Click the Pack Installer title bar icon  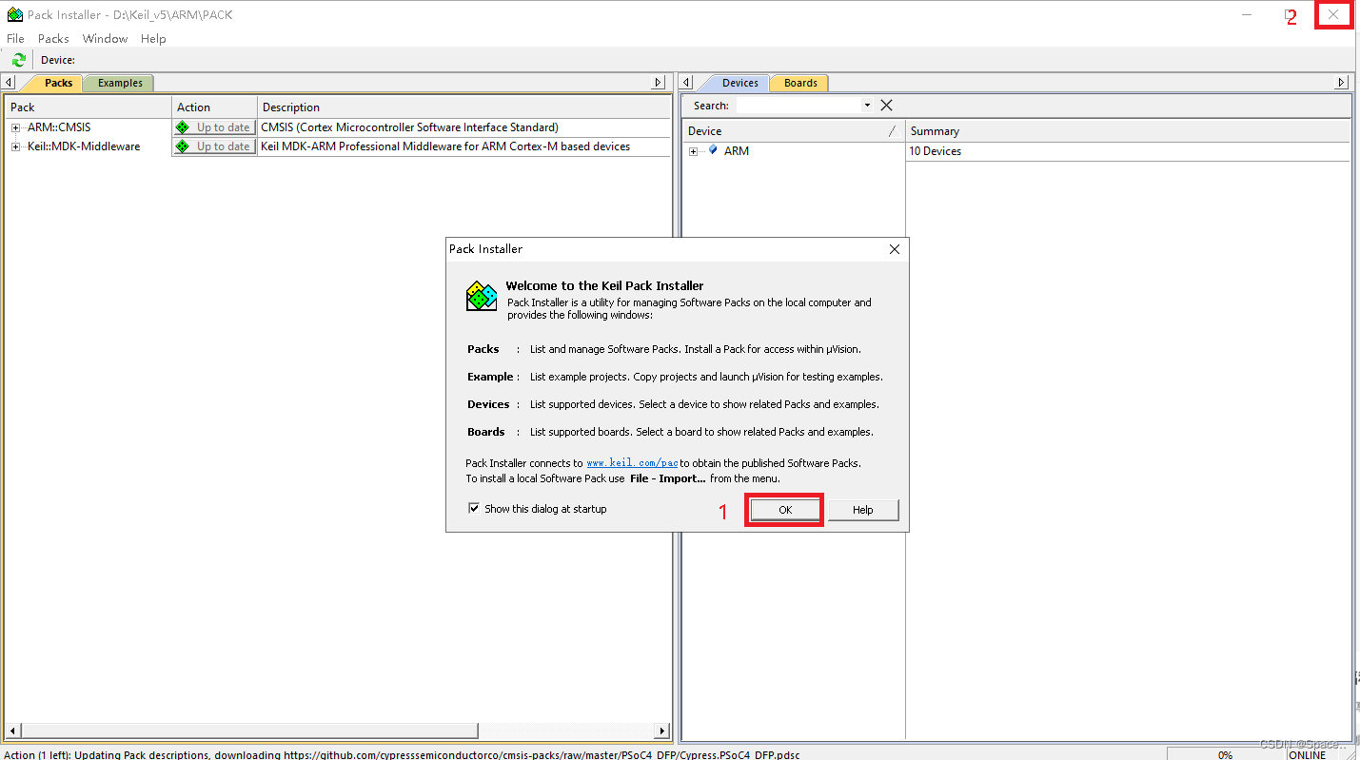[15, 14]
